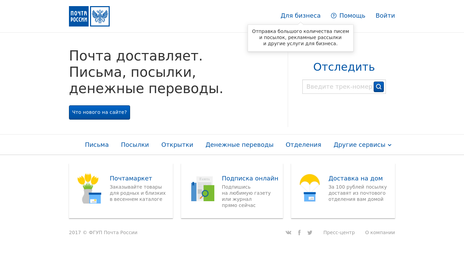Open the Открытки section

tap(177, 145)
